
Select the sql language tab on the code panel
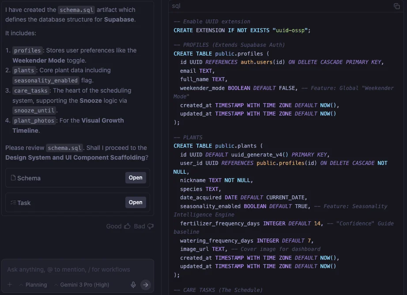coord(176,6)
